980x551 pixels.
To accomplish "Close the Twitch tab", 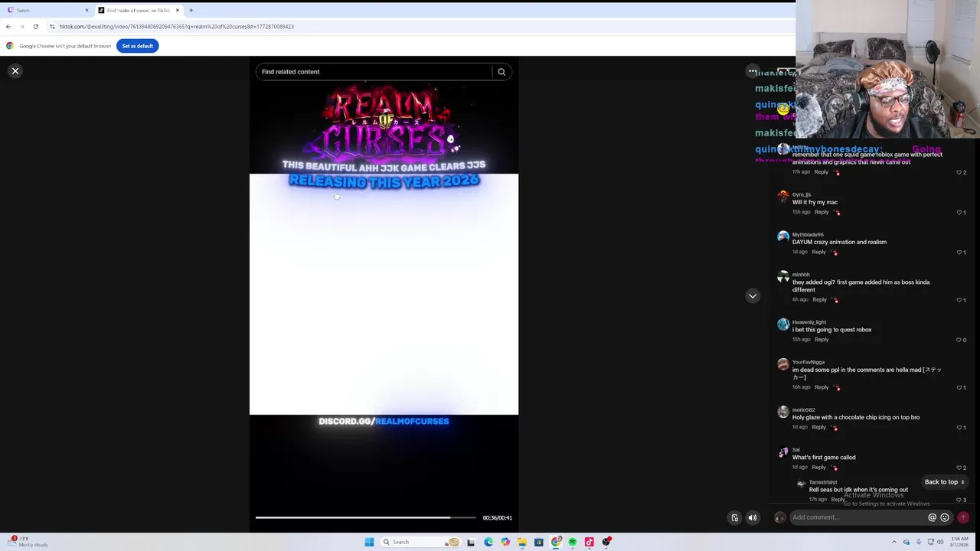I will (87, 11).
